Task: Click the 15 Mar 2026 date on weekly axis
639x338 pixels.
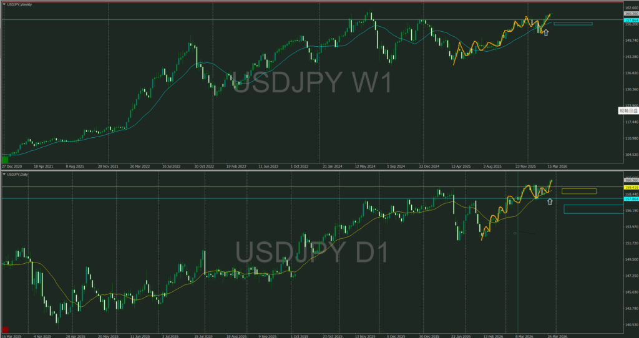Action: click(558, 167)
